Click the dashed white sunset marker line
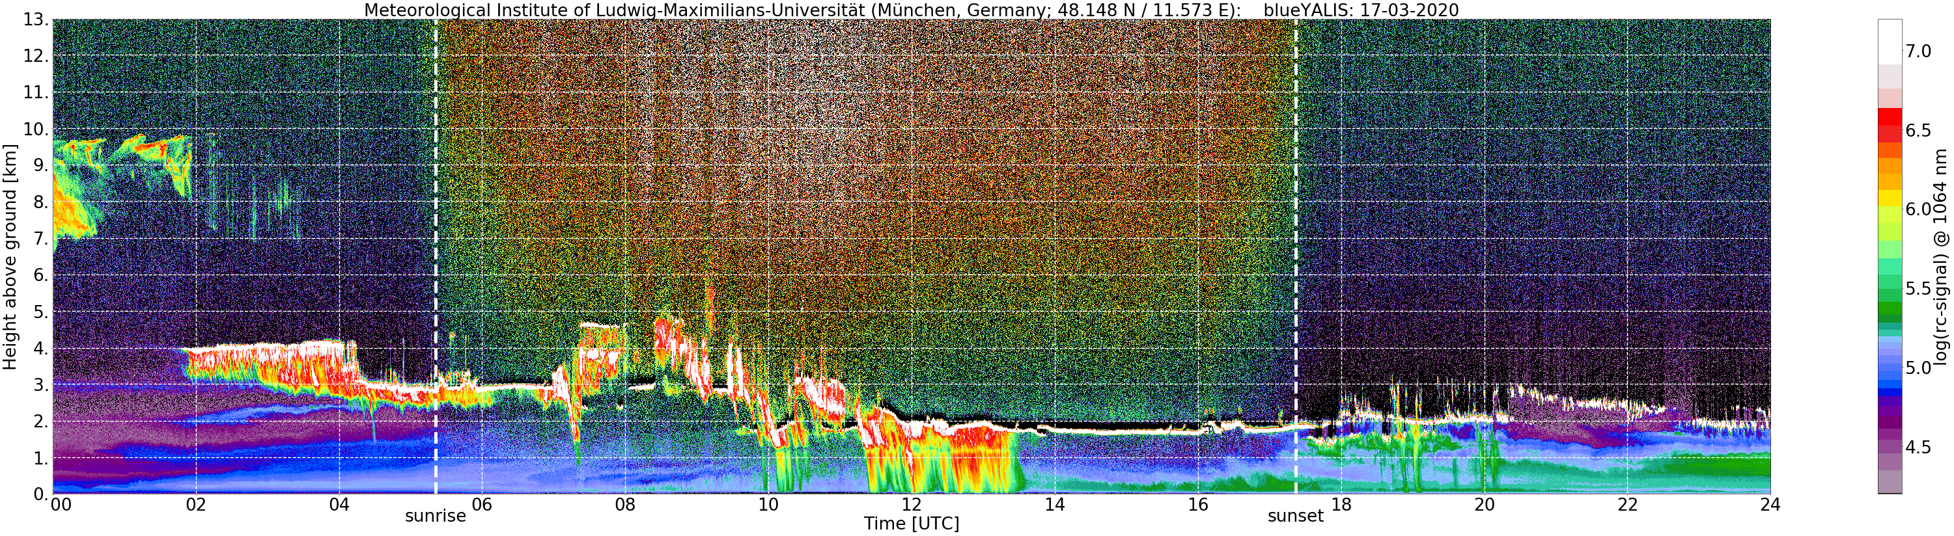1954x536 pixels. point(1295,256)
